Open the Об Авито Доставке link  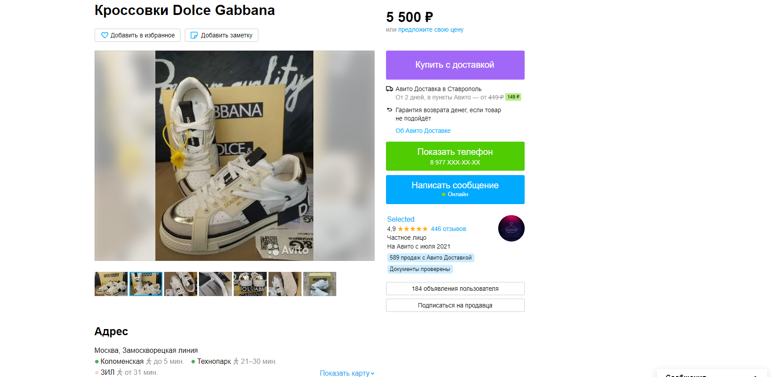pyautogui.click(x=423, y=131)
